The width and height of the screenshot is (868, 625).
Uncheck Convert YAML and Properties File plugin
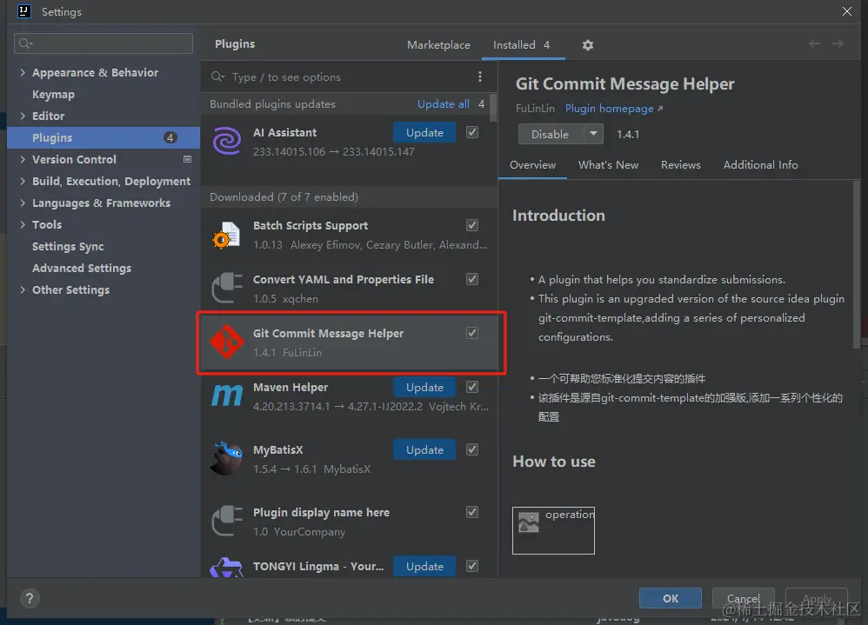pos(472,279)
